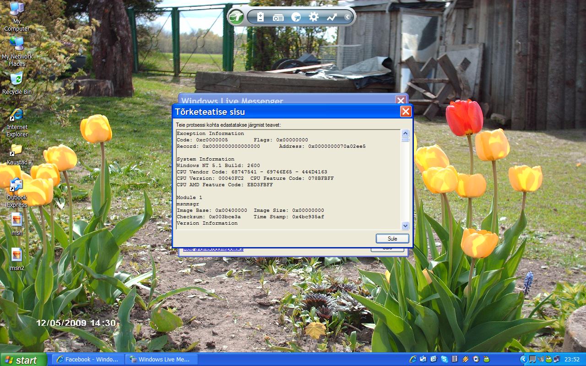Click the green Acer eR logo button
This screenshot has height=366, width=586.
[x=236, y=17]
